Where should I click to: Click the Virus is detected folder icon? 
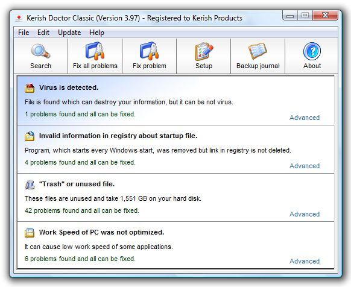[x=30, y=88]
